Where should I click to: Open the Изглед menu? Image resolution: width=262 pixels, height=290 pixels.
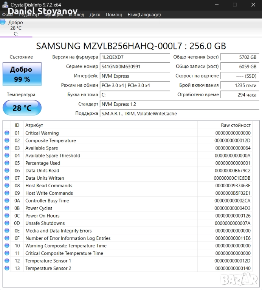(76, 15)
